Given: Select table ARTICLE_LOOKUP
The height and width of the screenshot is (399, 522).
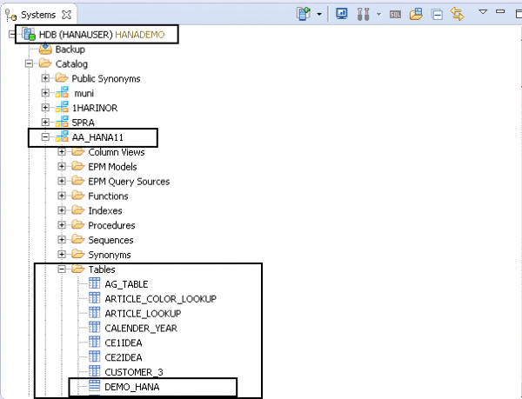Looking at the screenshot, I should point(143,314).
